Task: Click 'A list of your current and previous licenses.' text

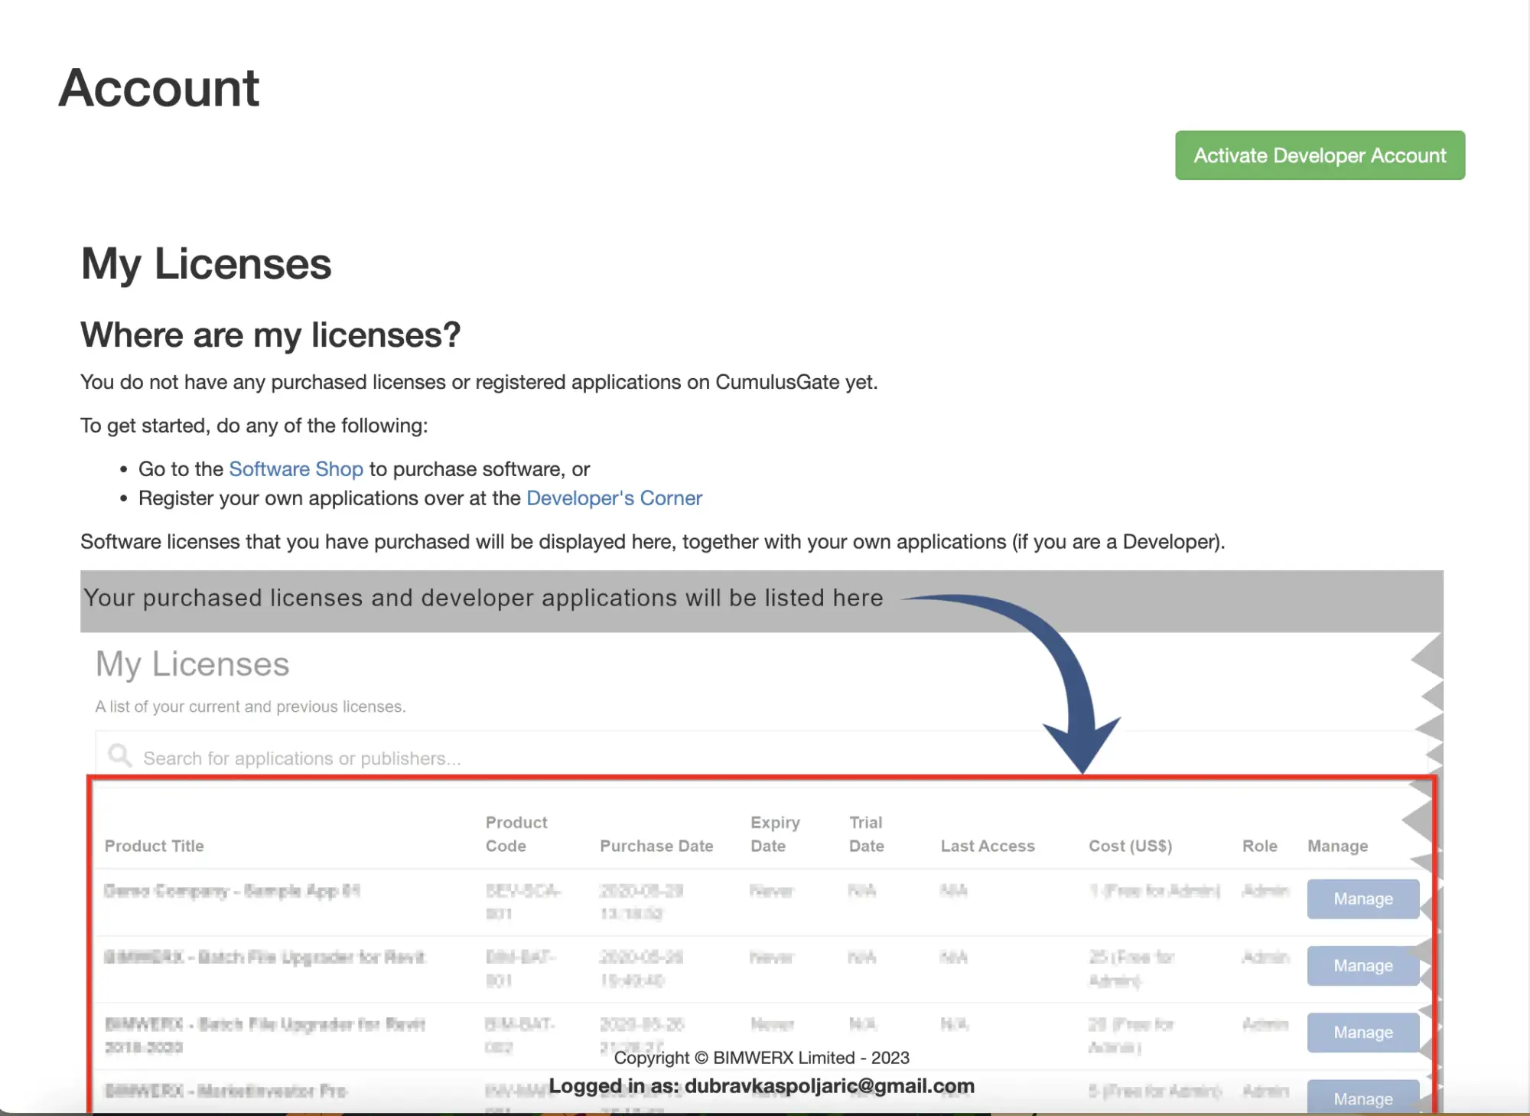Action: pyautogui.click(x=250, y=706)
